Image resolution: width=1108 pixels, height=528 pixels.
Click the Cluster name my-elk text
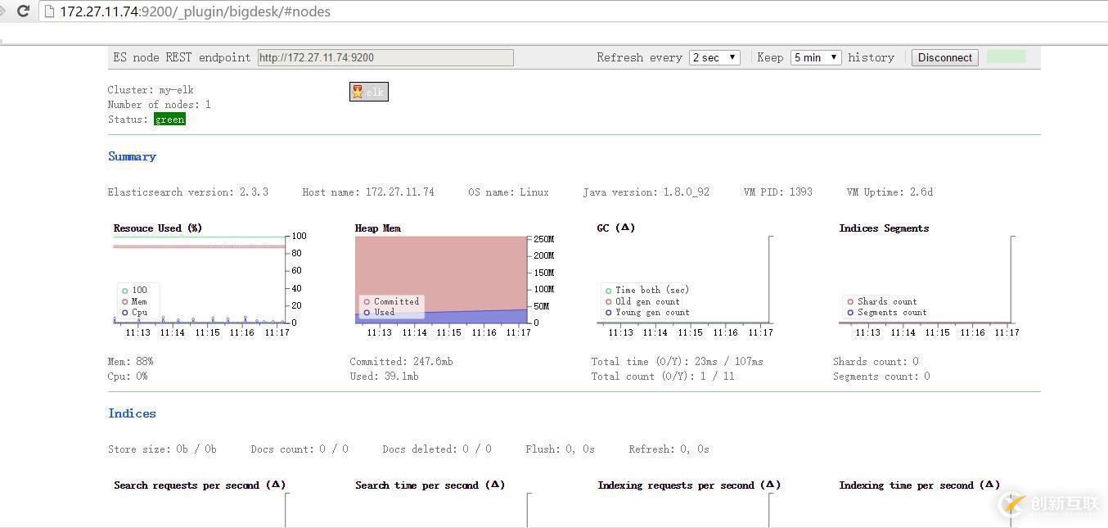coord(151,89)
